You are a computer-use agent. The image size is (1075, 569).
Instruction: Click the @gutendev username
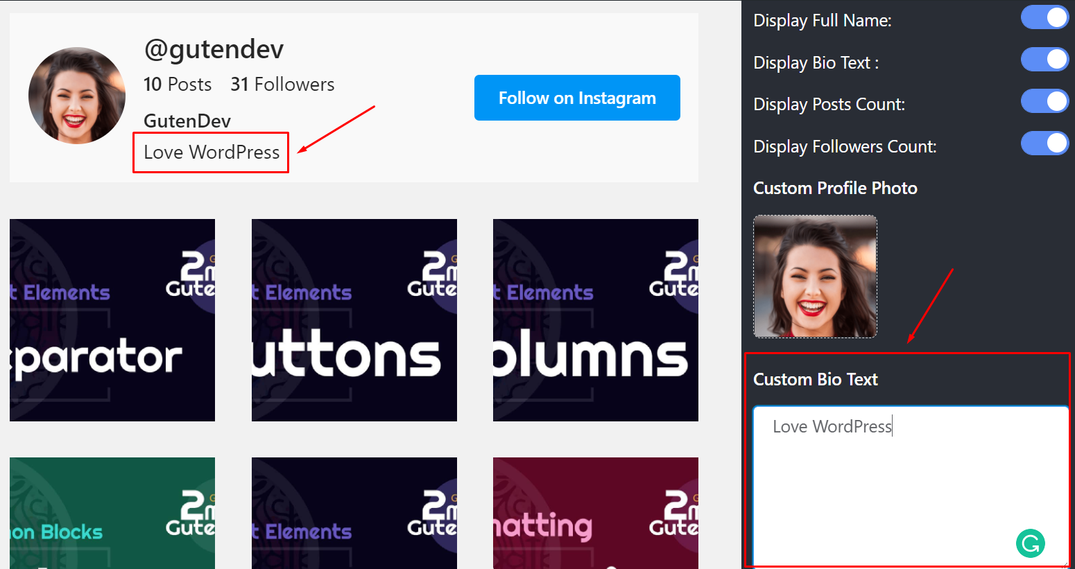pos(214,49)
